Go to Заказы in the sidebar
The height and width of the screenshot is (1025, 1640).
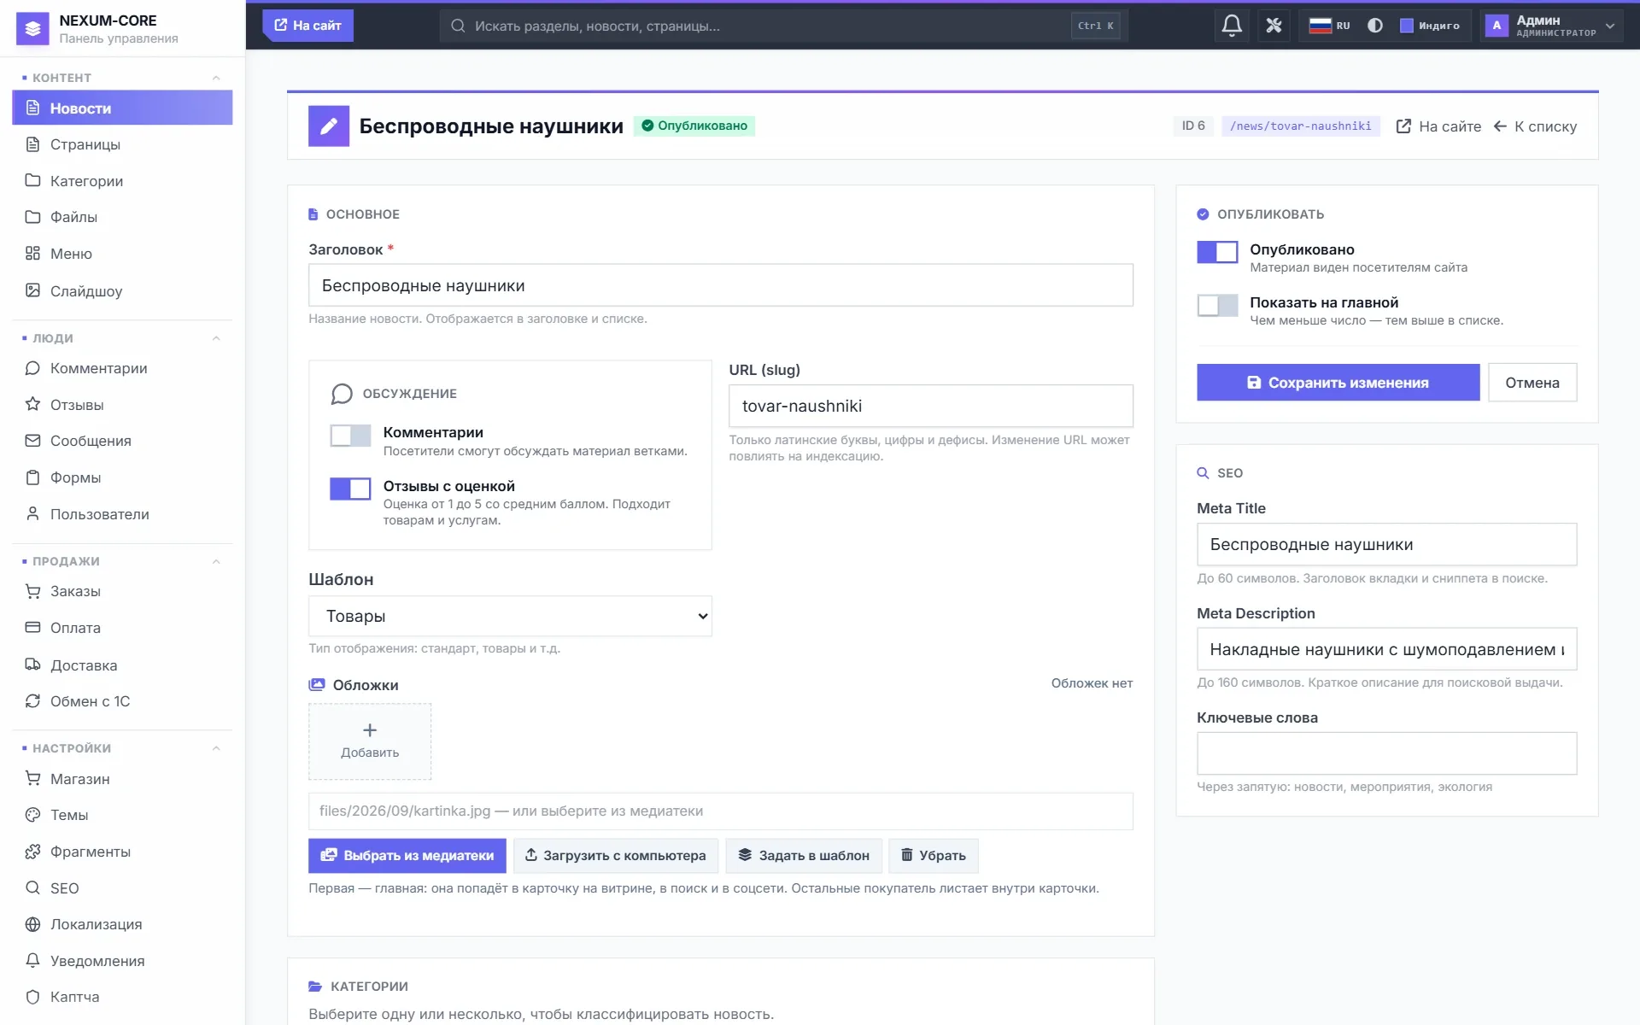pos(122,591)
